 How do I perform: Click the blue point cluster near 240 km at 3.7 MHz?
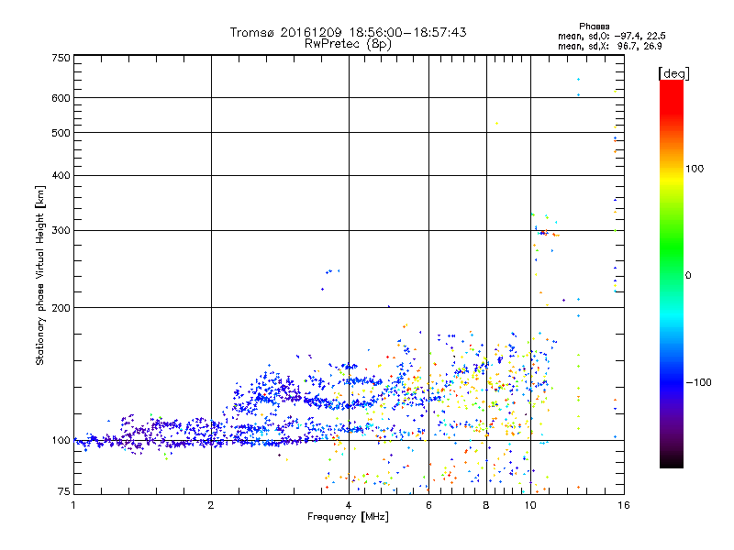332,271
